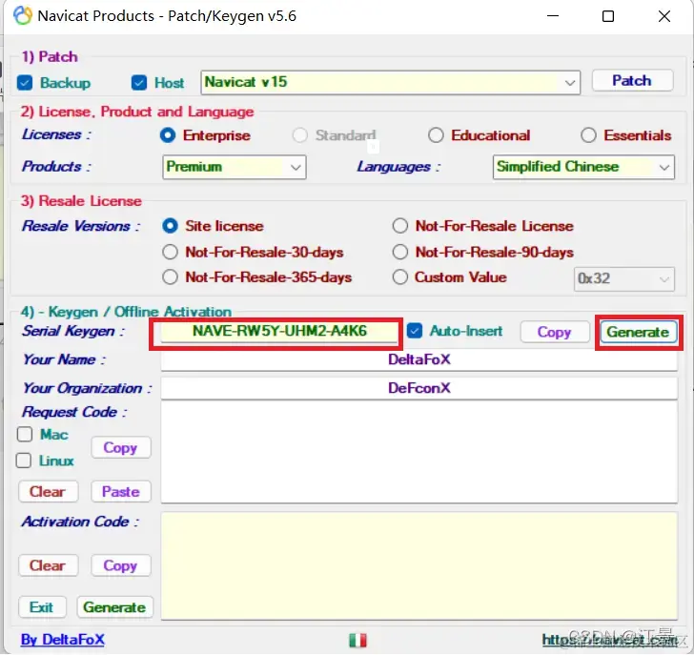Screen dimensions: 694x655
Task: Click the Exit button
Action: point(42,607)
